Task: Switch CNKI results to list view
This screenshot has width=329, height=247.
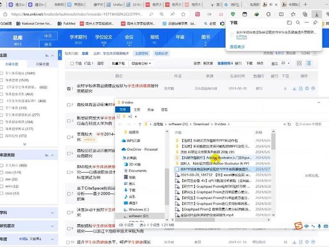Action: pos(309,63)
